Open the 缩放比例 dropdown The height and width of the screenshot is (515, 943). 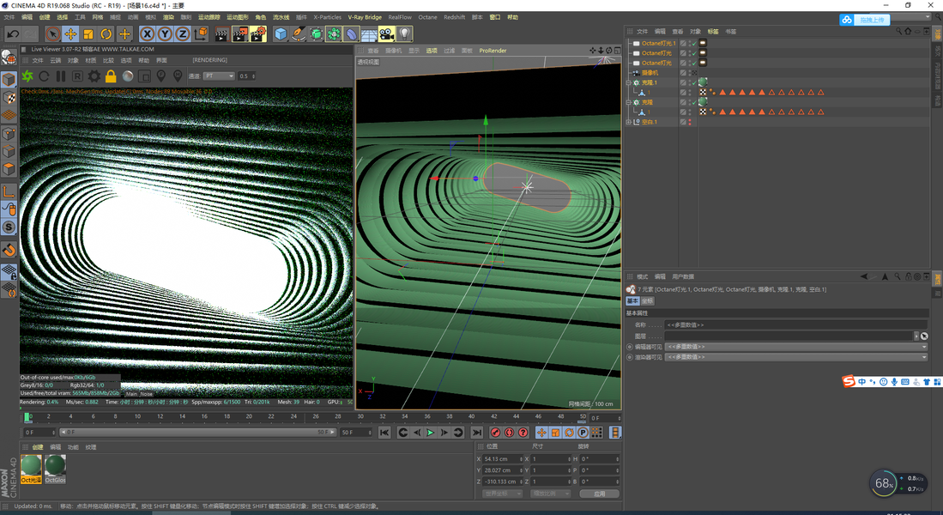tap(552, 494)
